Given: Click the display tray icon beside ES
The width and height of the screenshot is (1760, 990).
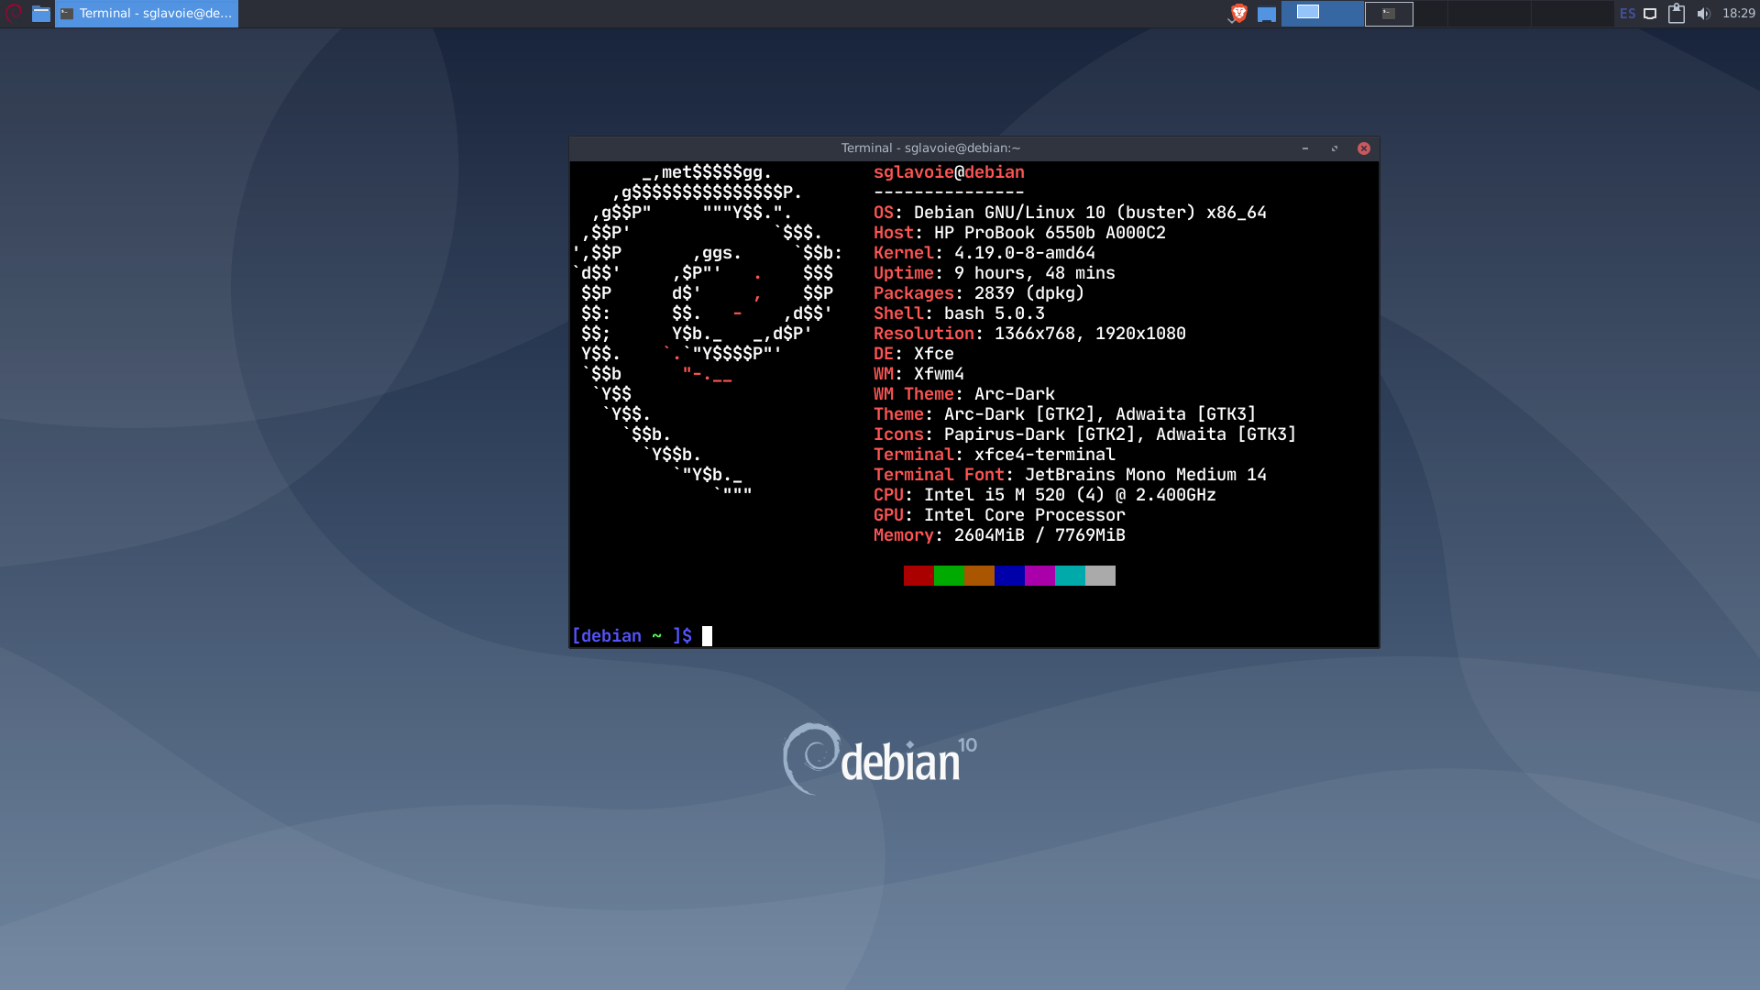Looking at the screenshot, I should click(x=1650, y=13).
